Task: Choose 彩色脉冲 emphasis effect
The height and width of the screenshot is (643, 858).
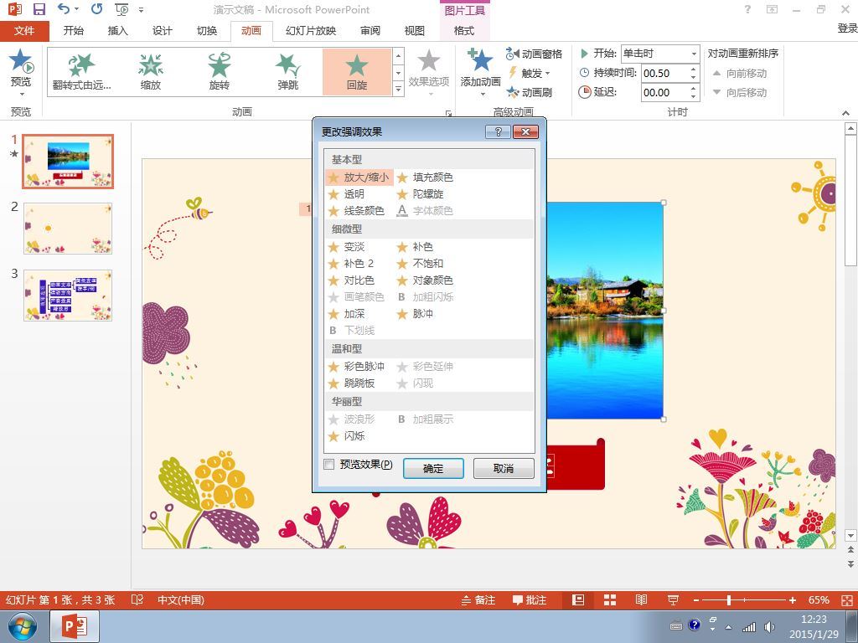Action: pyautogui.click(x=356, y=367)
